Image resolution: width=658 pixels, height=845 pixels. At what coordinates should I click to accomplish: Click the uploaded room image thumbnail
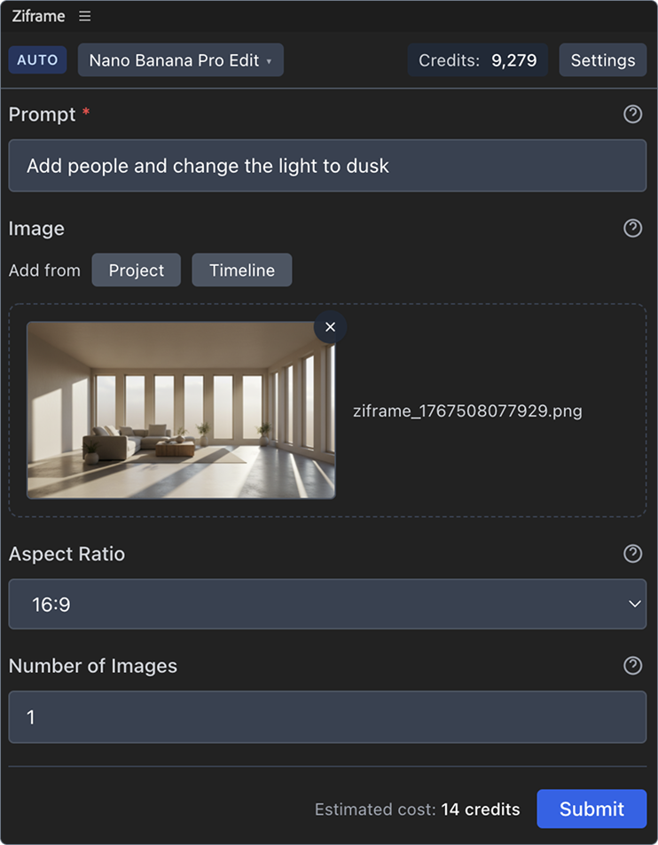click(181, 411)
